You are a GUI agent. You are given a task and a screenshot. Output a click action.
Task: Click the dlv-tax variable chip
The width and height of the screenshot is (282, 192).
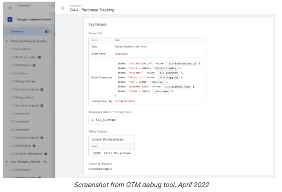157,82
